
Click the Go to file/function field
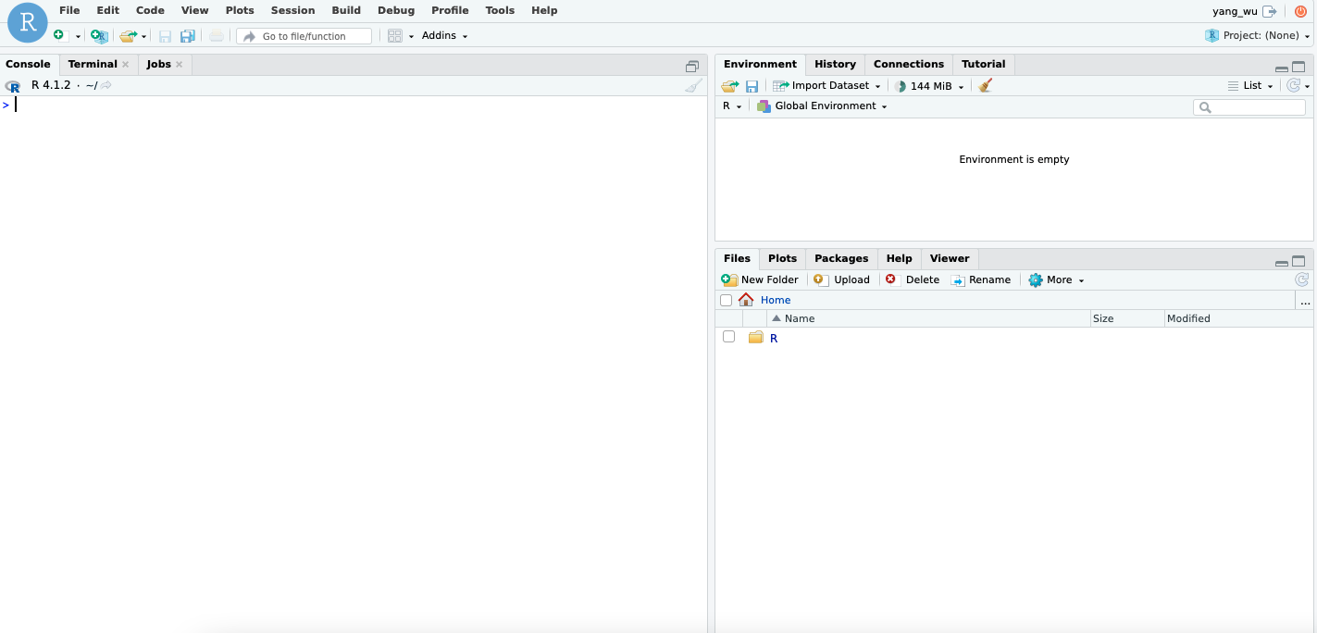coord(304,36)
